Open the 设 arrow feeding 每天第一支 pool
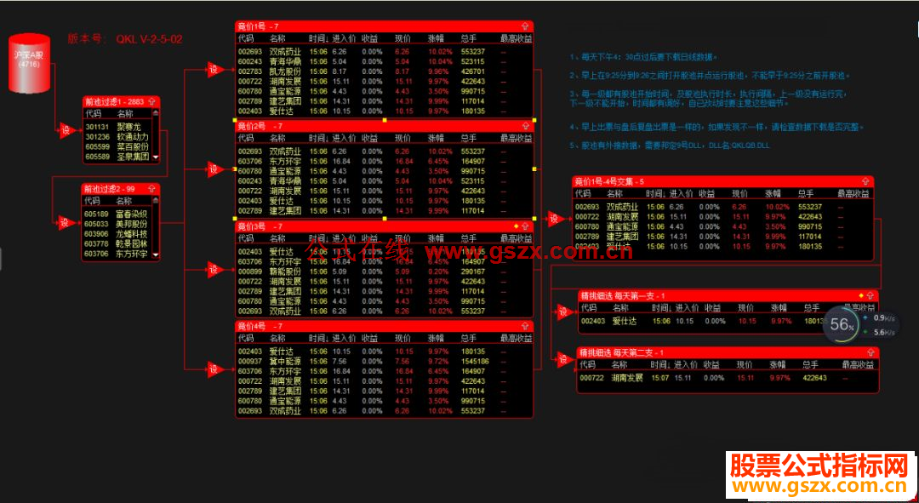Image resolution: width=919 pixels, height=503 pixels. point(564,312)
